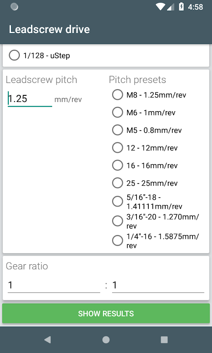Pick the 12 - 12mm/rev preset

click(145, 148)
